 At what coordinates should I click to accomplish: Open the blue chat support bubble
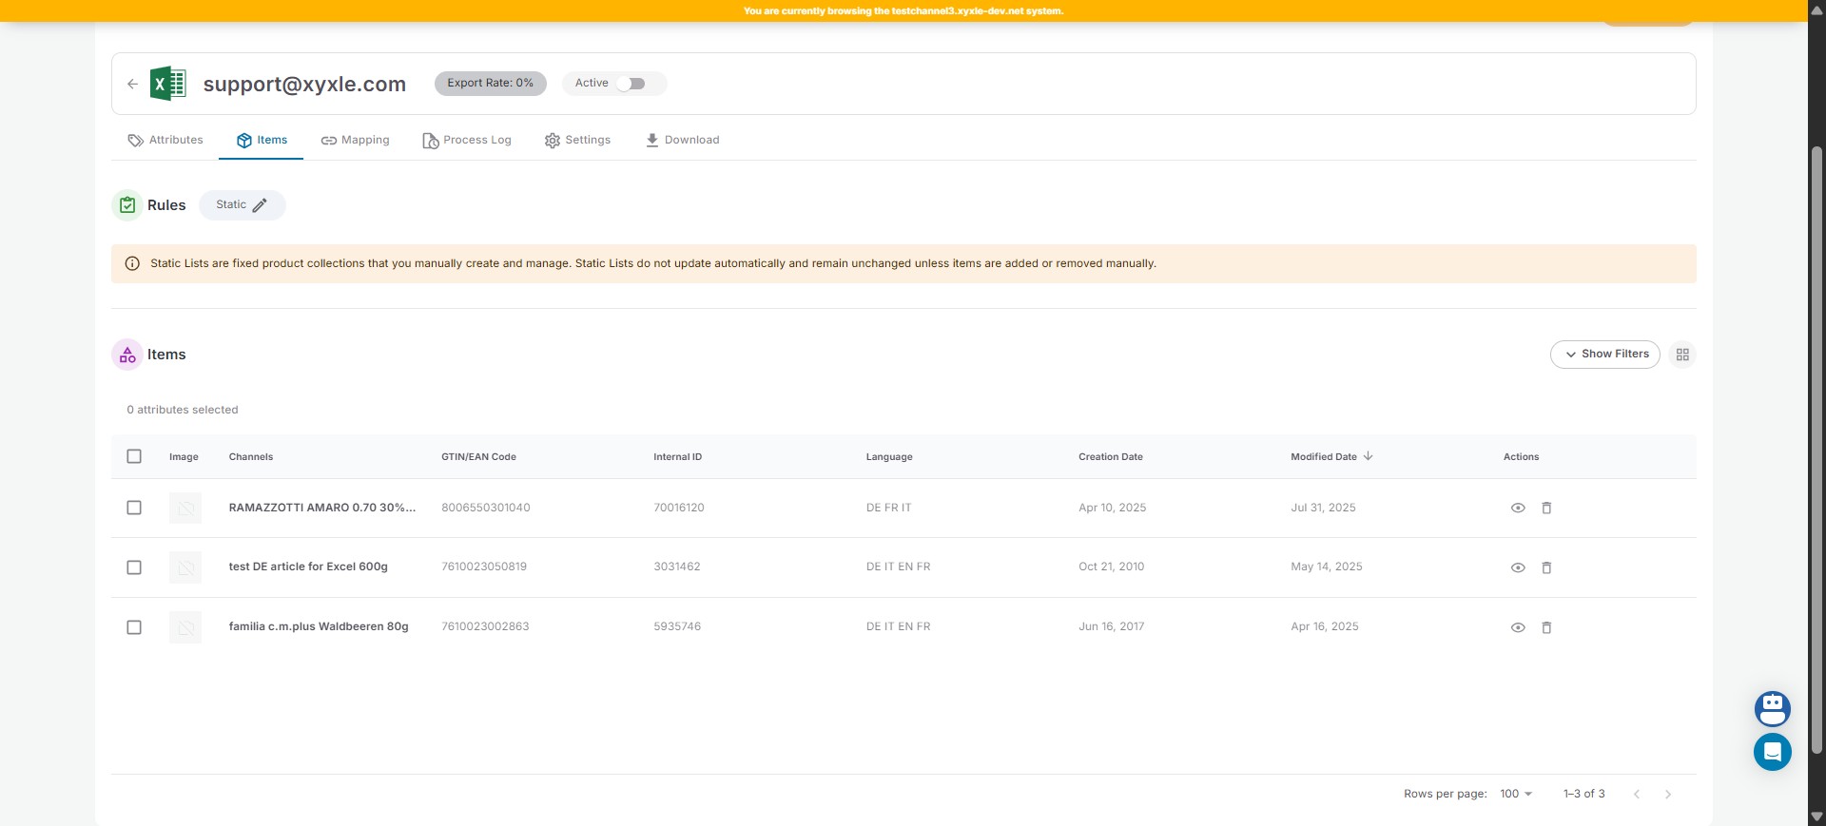[x=1772, y=752]
